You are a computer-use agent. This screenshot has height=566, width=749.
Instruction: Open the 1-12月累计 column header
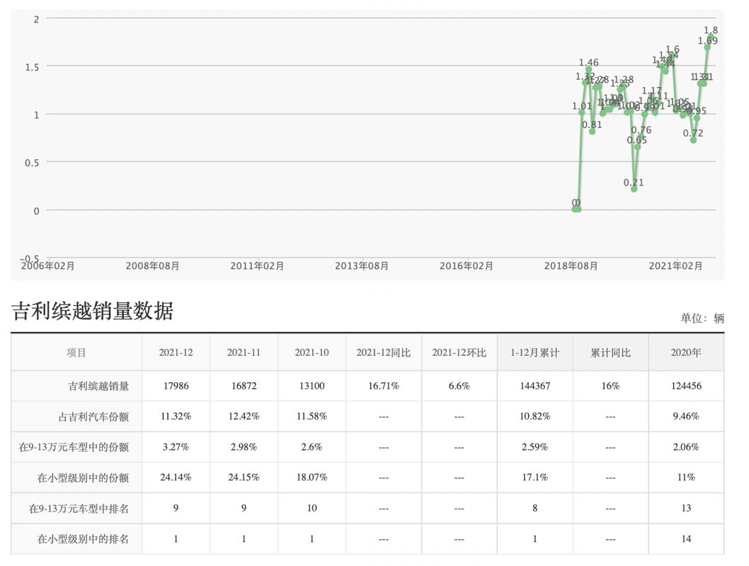[535, 352]
